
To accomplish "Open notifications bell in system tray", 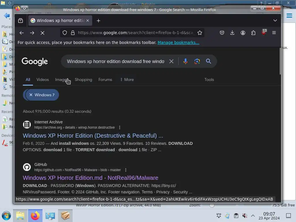I will point(219,215).
